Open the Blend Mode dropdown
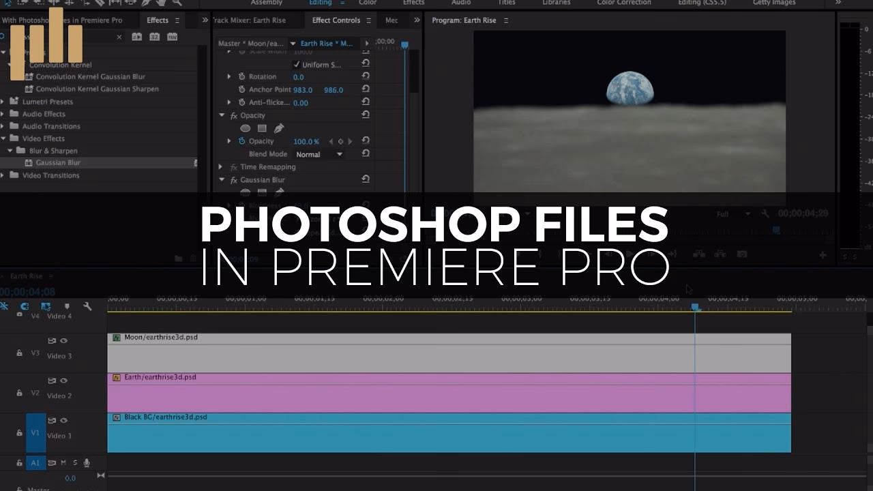Screen dimensions: 873x491 point(319,154)
